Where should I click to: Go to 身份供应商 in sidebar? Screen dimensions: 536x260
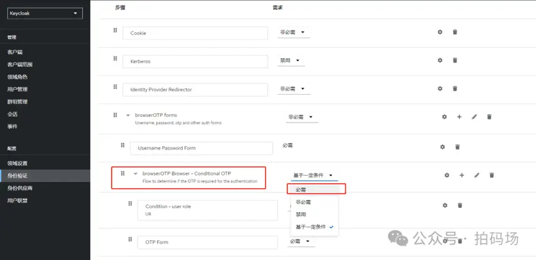pyautogui.click(x=20, y=188)
